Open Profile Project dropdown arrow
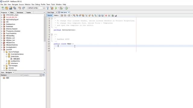This screenshot has width=193, height=108. 69,8
